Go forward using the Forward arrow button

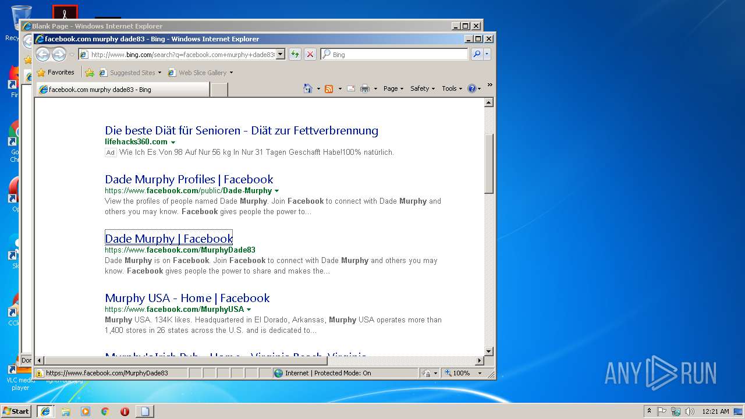click(x=59, y=54)
